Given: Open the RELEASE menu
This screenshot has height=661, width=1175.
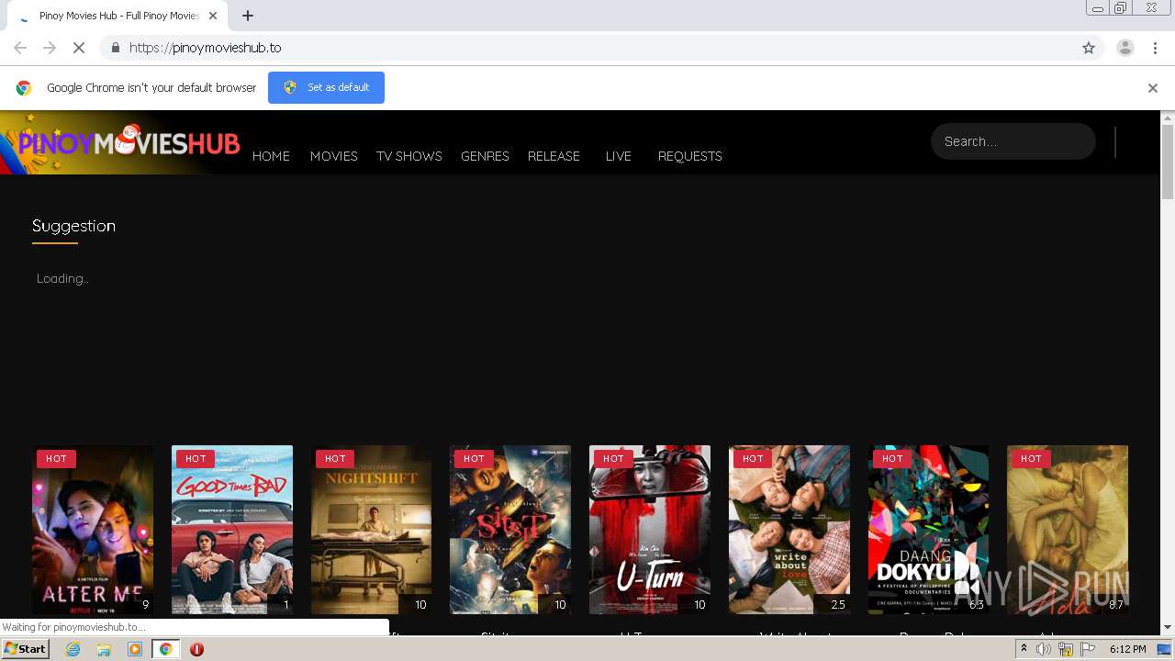Looking at the screenshot, I should (x=554, y=156).
